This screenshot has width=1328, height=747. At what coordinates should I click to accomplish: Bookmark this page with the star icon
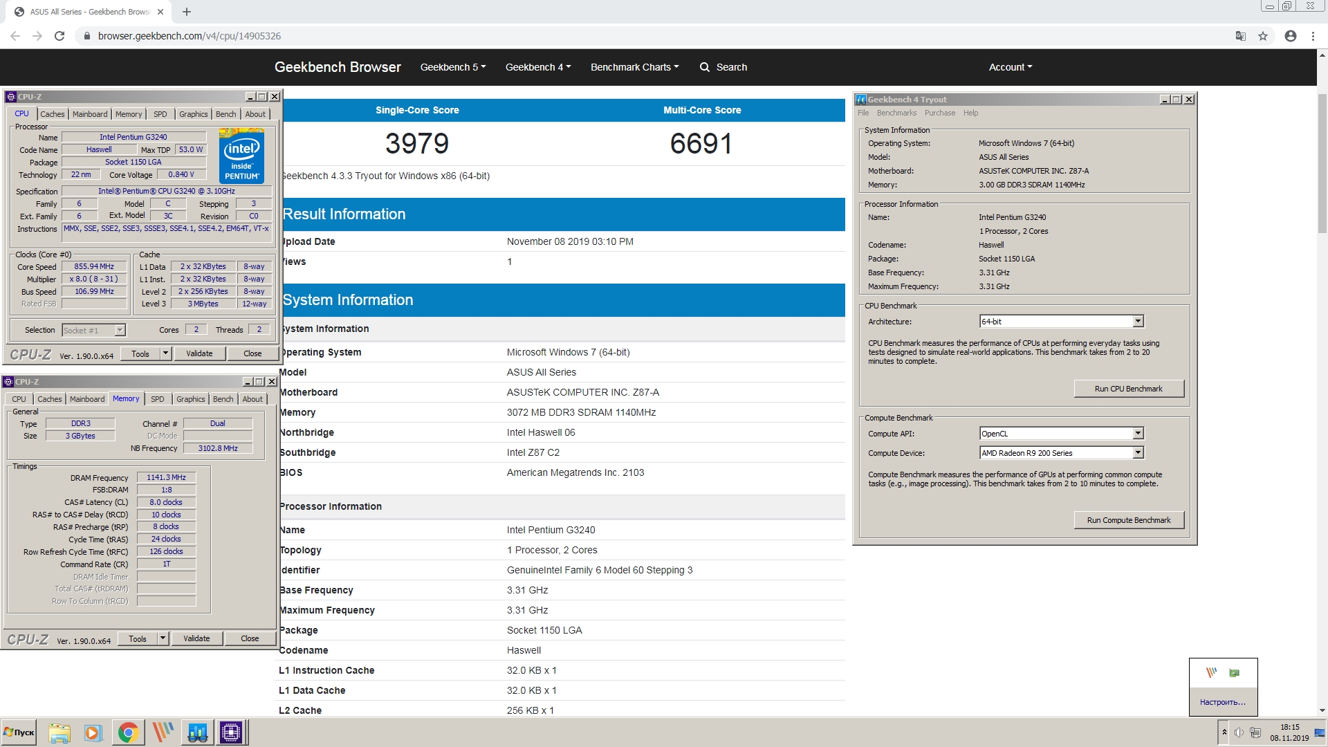coord(1263,36)
